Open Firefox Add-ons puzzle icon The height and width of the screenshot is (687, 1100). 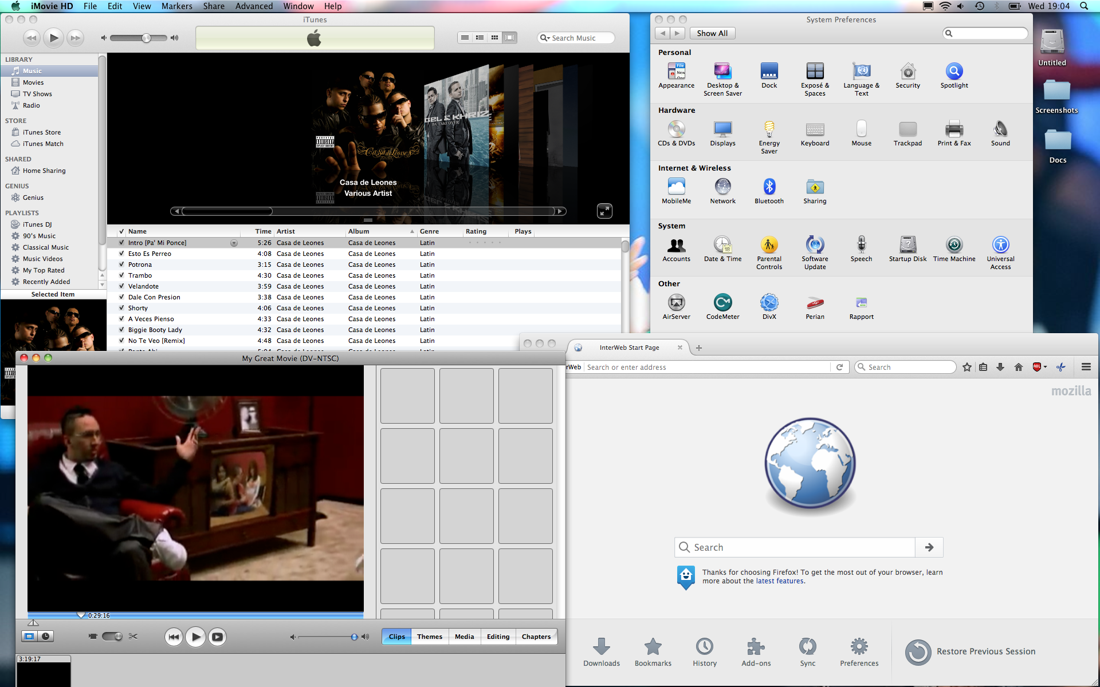pos(756,647)
